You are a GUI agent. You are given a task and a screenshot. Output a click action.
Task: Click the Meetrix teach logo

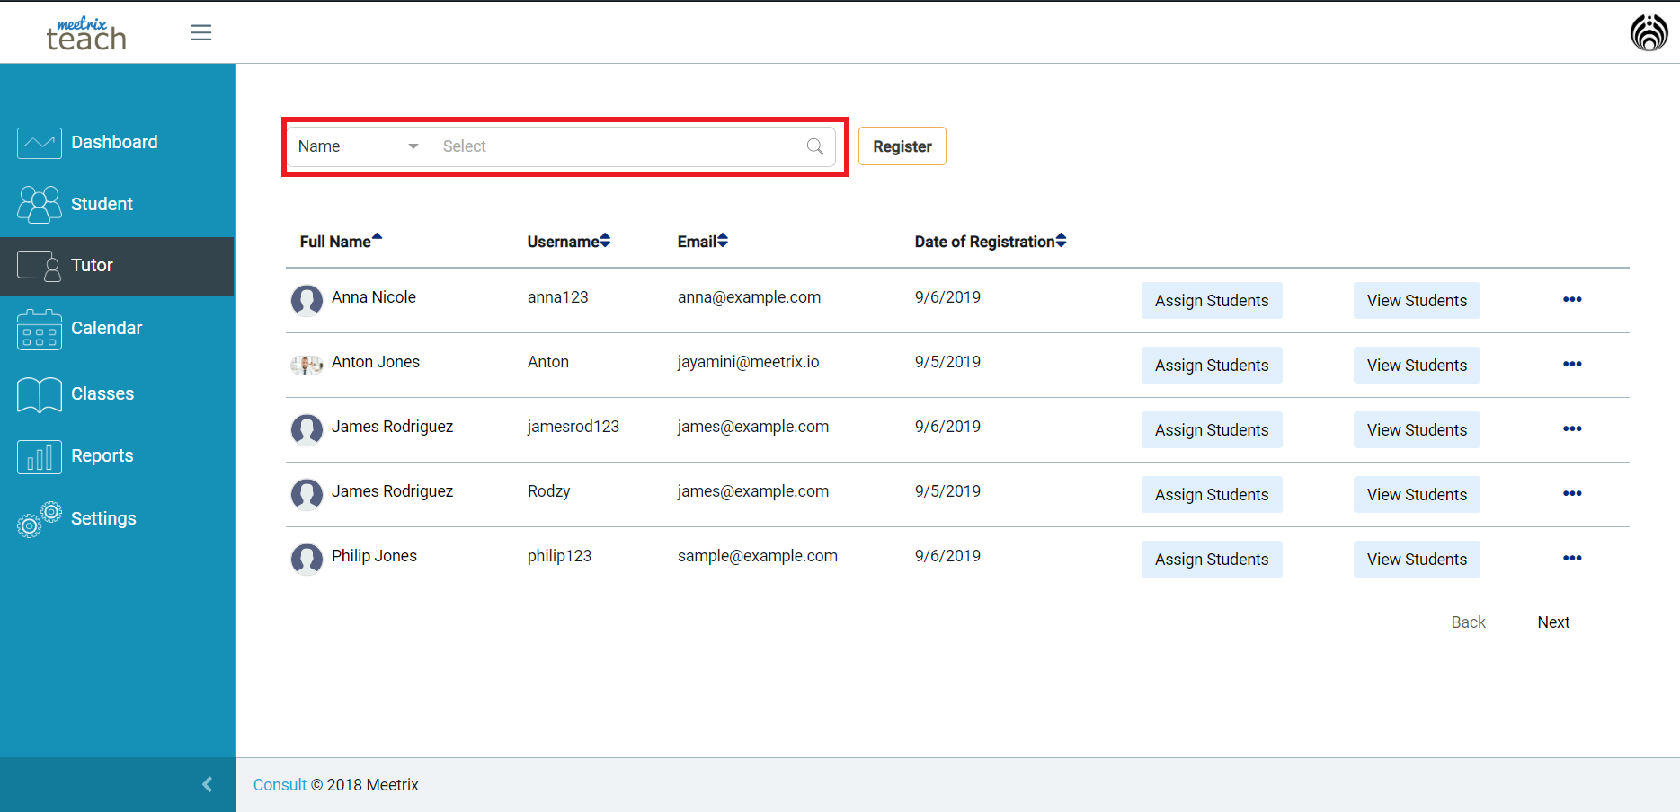click(x=86, y=34)
